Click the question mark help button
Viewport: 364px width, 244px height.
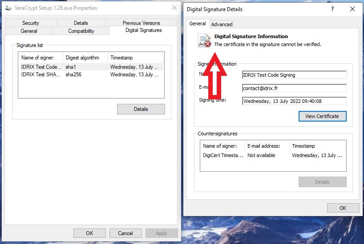click(332, 9)
